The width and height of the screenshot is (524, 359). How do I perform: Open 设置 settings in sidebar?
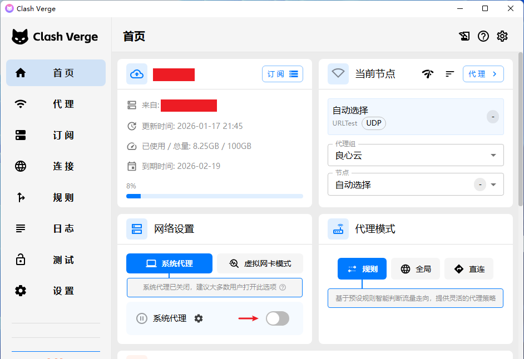(x=56, y=291)
